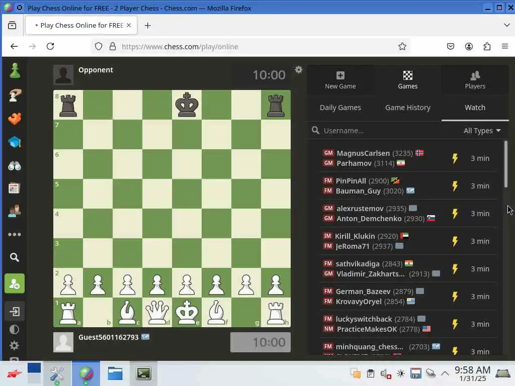515x386 pixels.
Task: Open Puzzles orange puzzle piece icon
Action: [15, 119]
